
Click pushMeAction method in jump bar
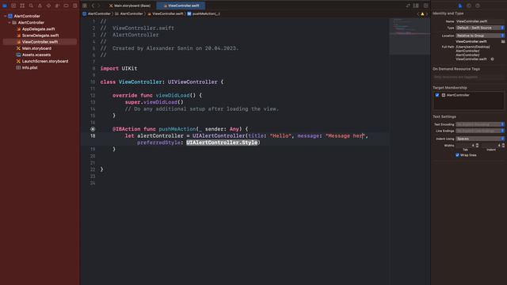click(204, 14)
